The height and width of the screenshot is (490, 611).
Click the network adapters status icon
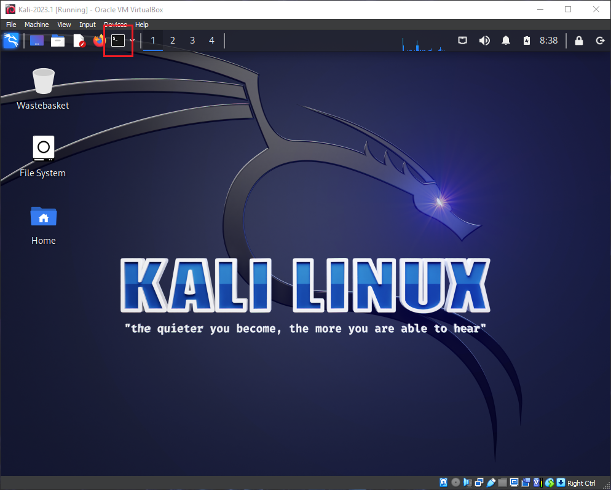pos(479,483)
